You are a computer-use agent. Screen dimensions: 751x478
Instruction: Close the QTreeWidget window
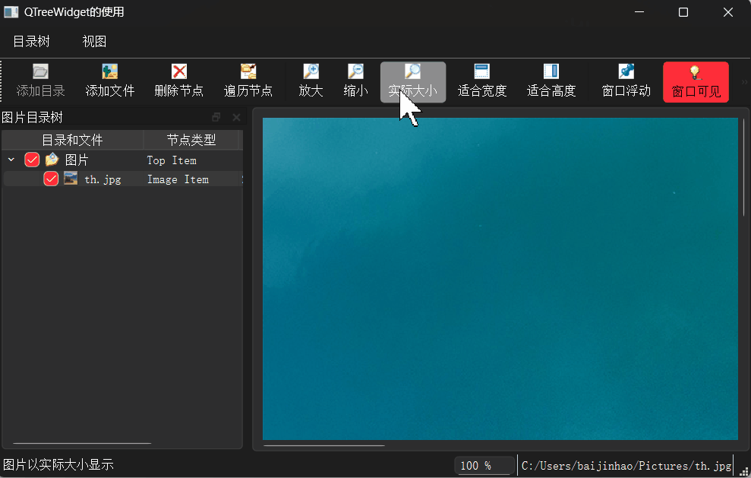click(728, 12)
